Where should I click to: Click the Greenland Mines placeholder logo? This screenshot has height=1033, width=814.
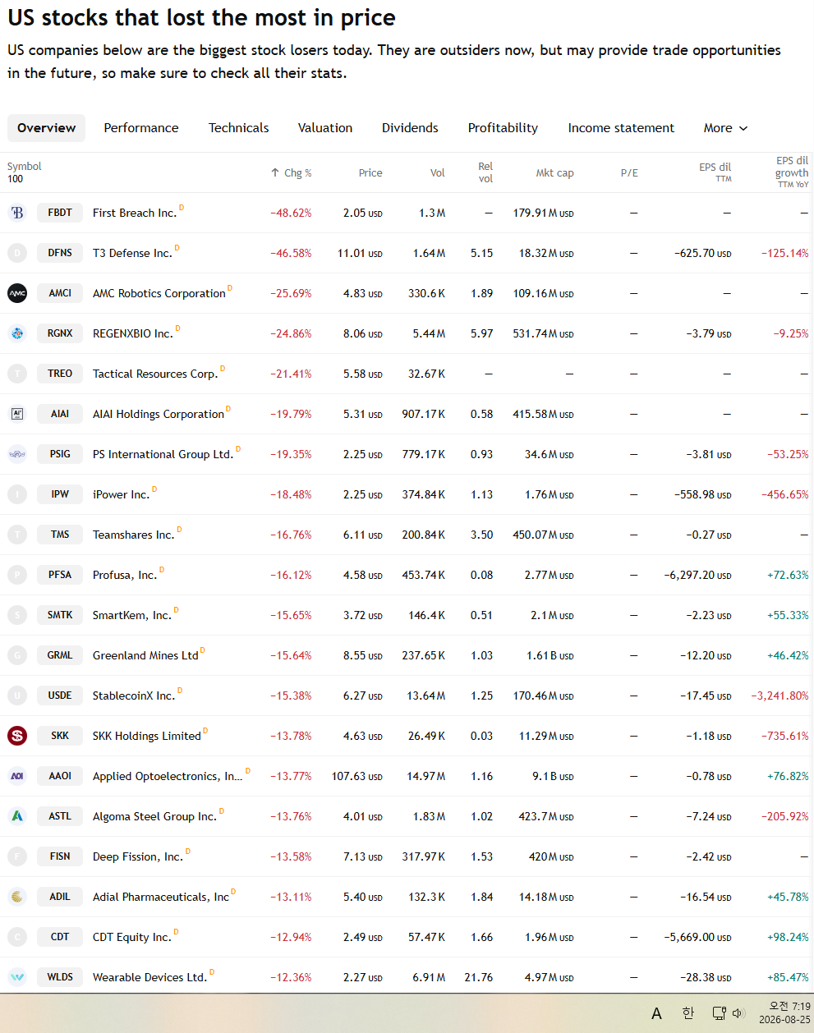[x=17, y=655]
